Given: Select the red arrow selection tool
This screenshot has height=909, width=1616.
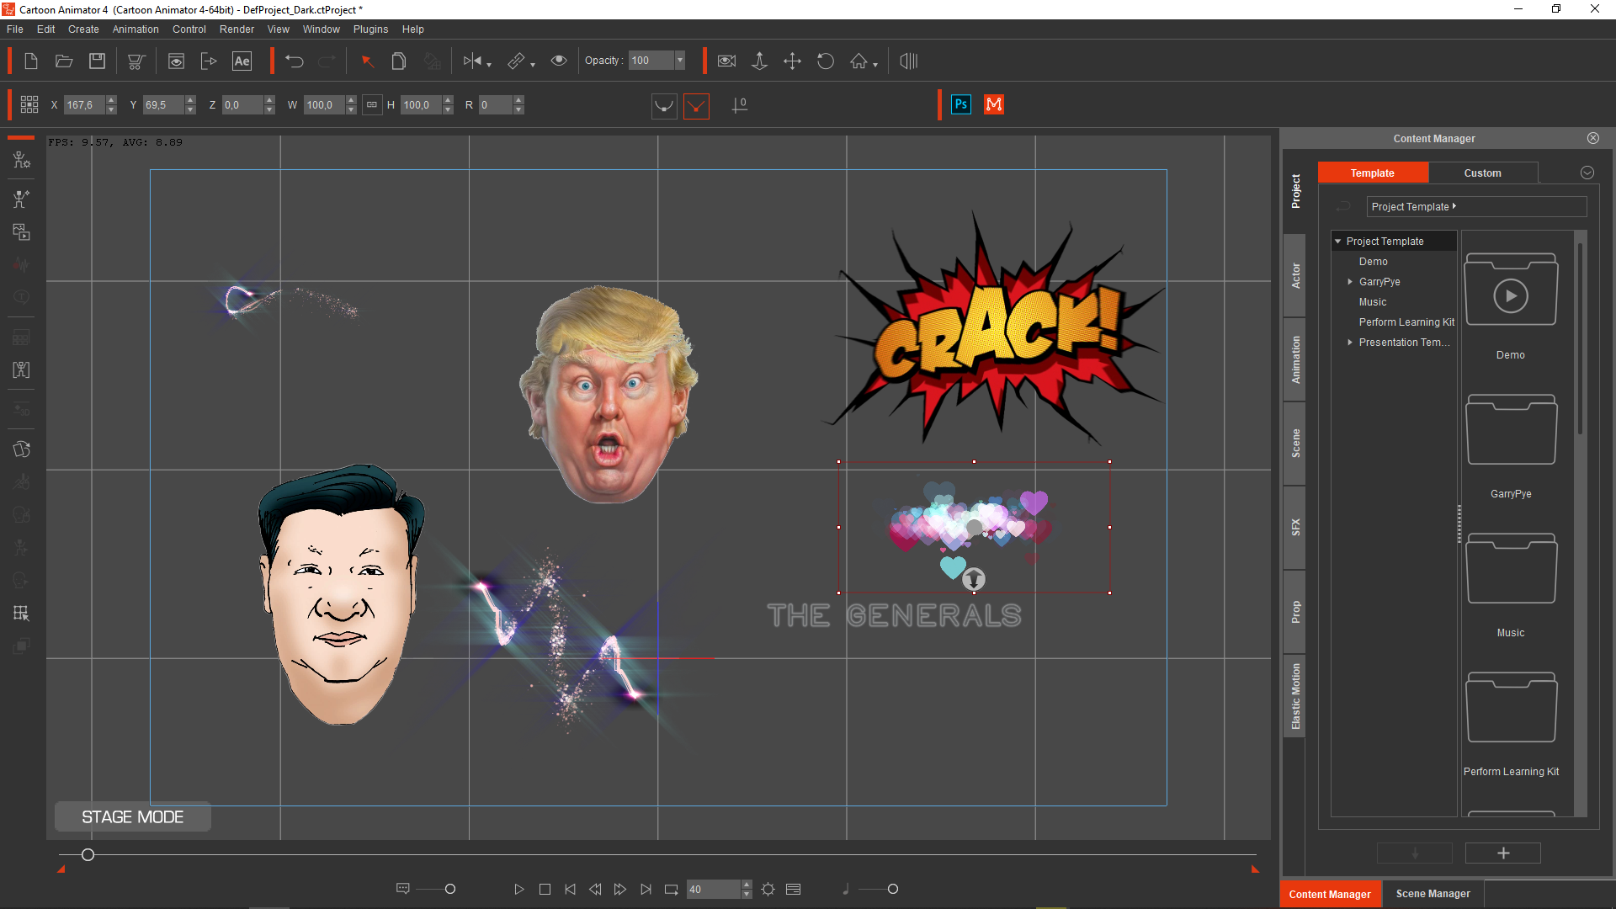Looking at the screenshot, I should pyautogui.click(x=367, y=61).
